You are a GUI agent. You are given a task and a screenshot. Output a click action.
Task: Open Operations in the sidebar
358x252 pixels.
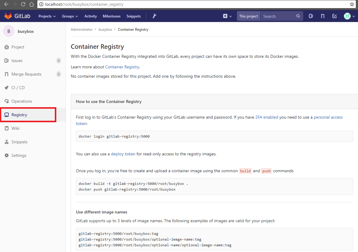tap(22, 101)
